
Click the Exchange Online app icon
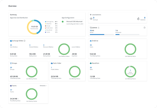(x=11, y=41)
